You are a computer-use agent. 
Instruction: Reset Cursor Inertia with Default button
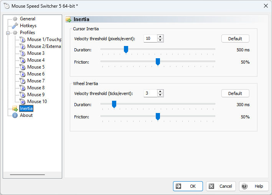click(x=235, y=39)
